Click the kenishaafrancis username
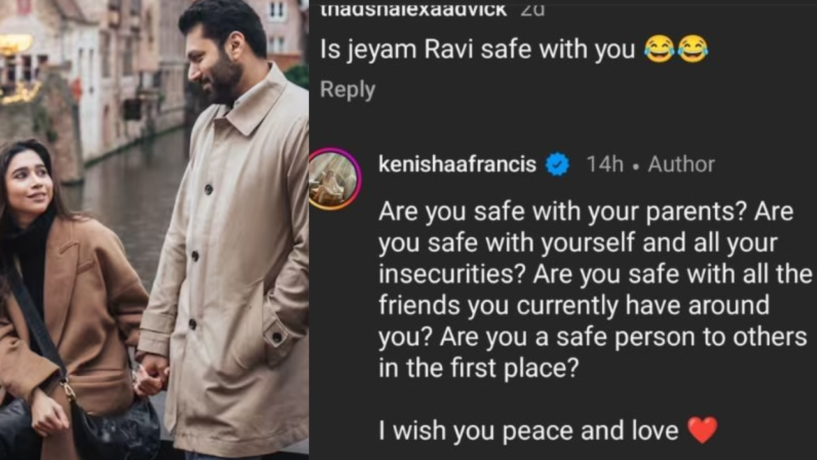The width and height of the screenshot is (817, 460). coord(457,165)
